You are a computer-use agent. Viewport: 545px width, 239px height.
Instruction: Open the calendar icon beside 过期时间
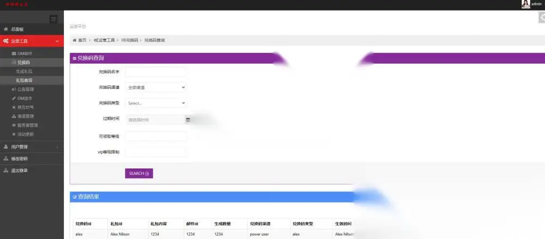click(x=188, y=119)
